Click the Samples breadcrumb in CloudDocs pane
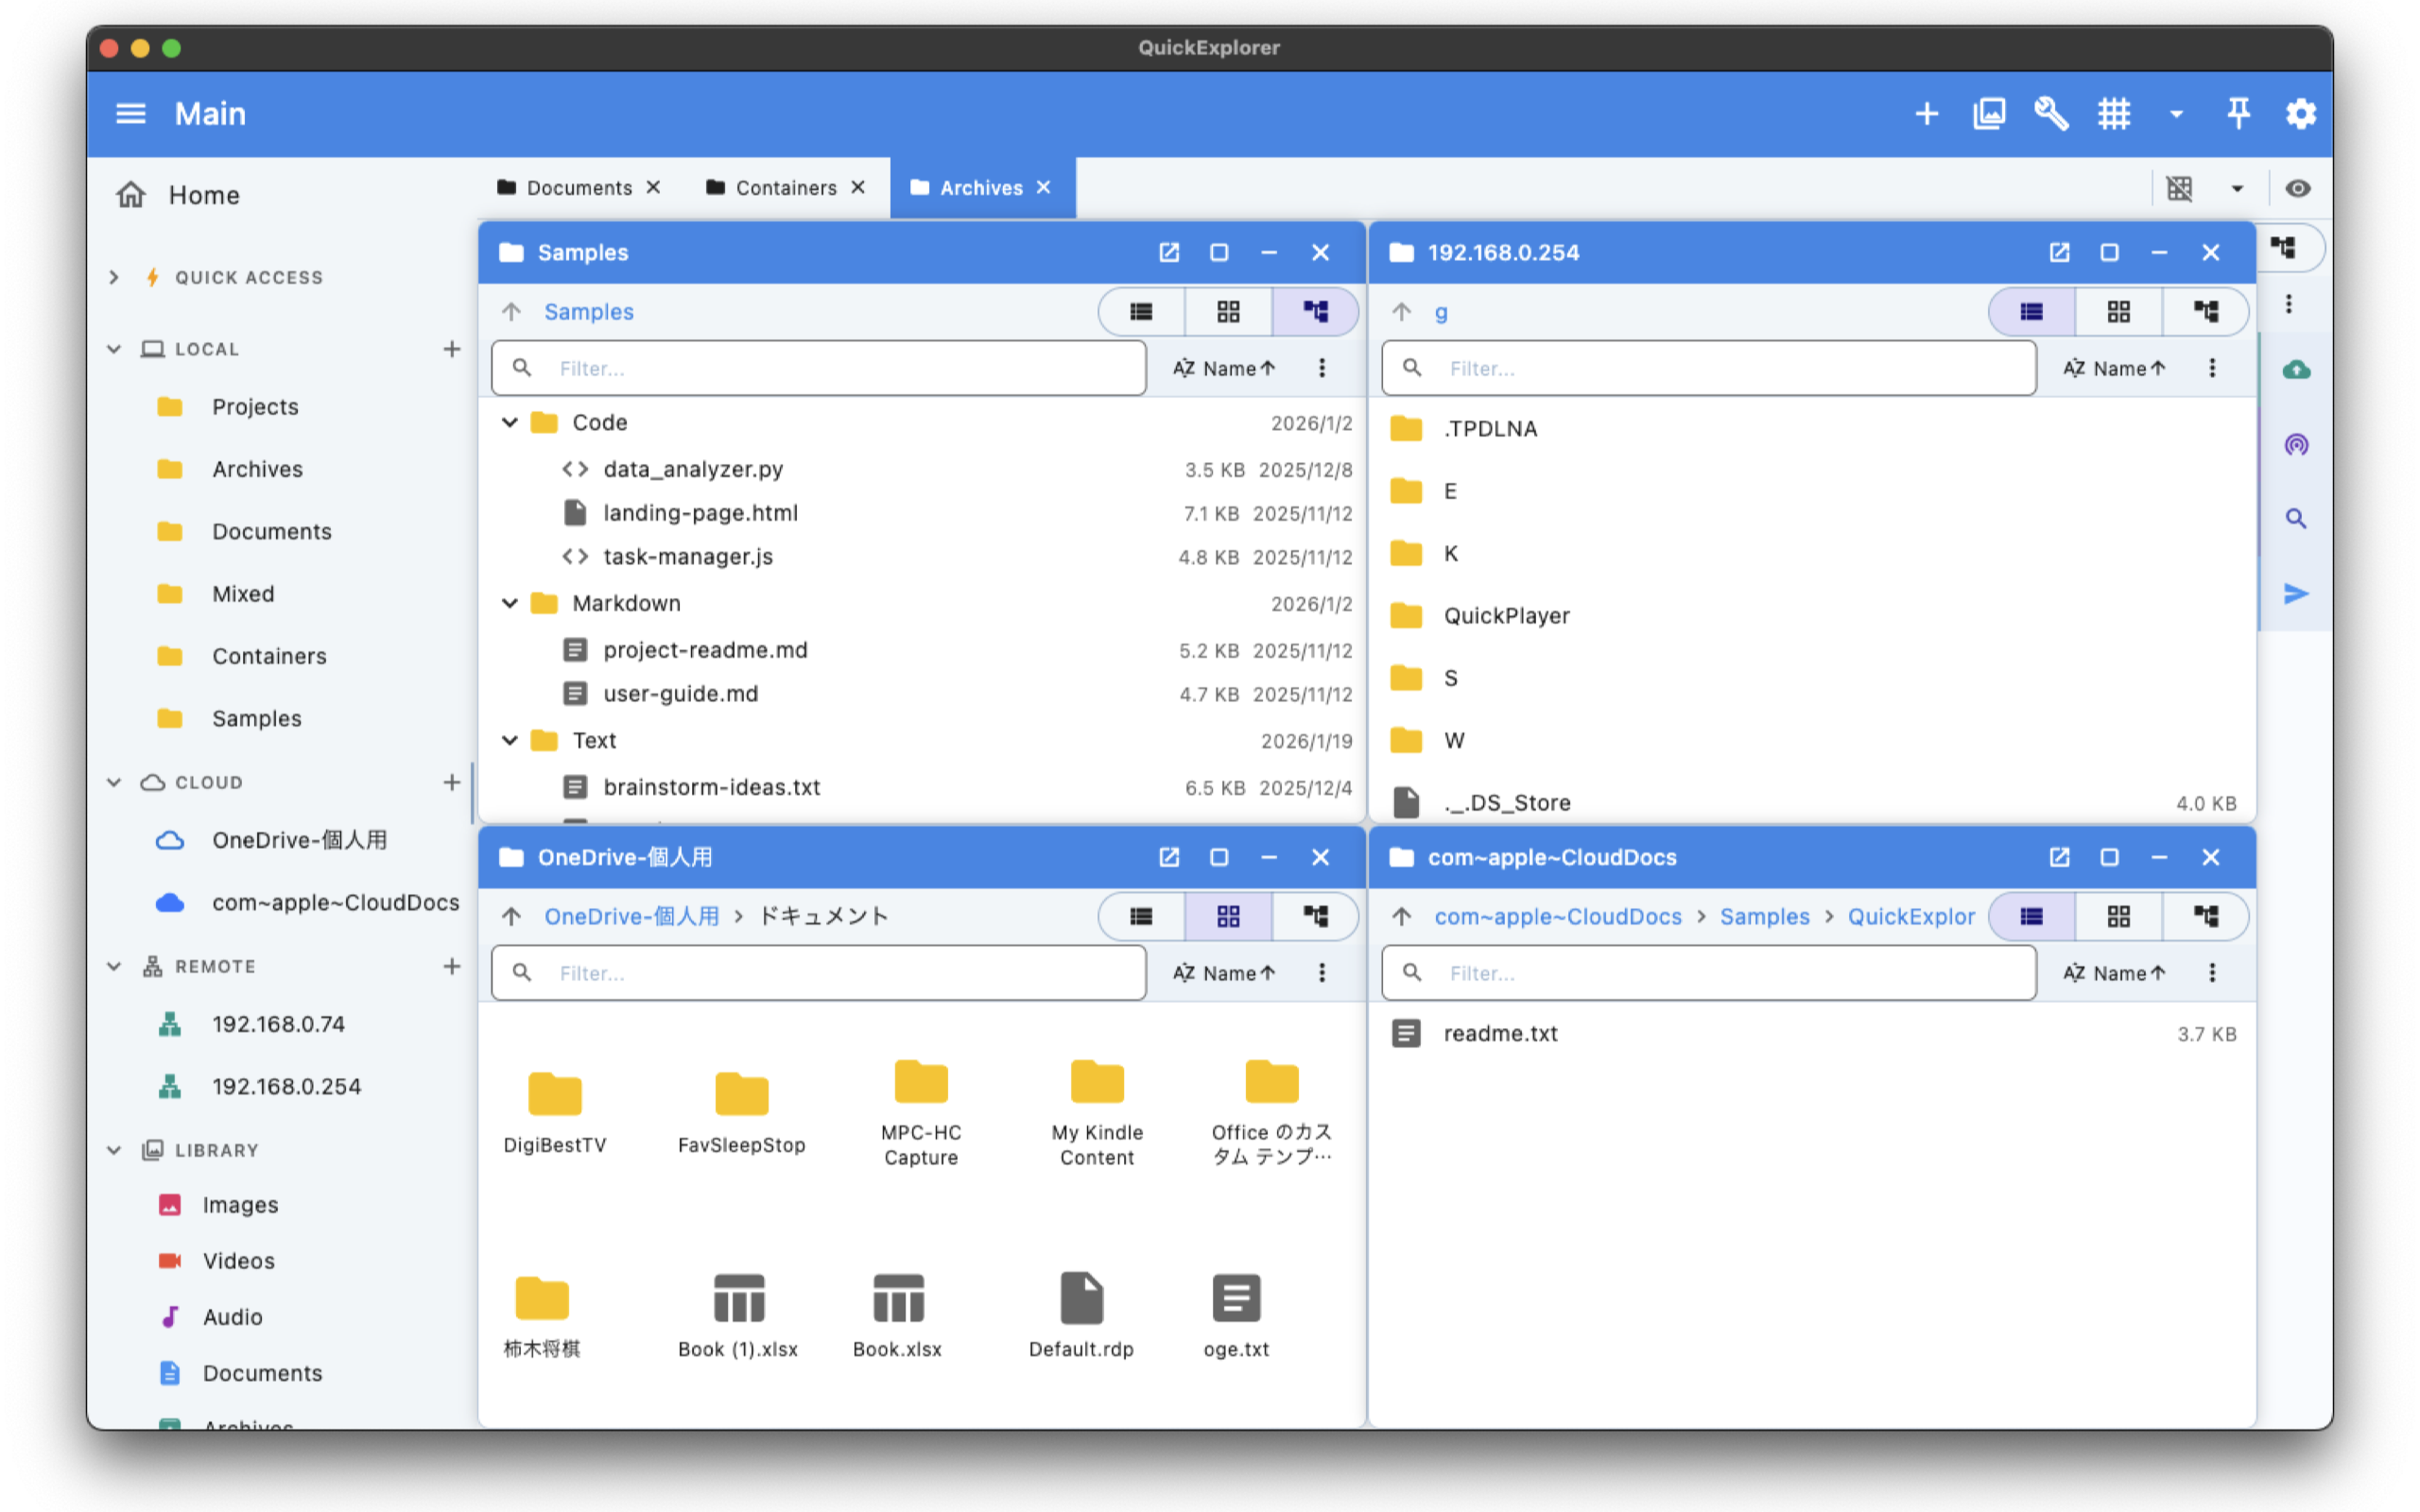 point(1764,917)
